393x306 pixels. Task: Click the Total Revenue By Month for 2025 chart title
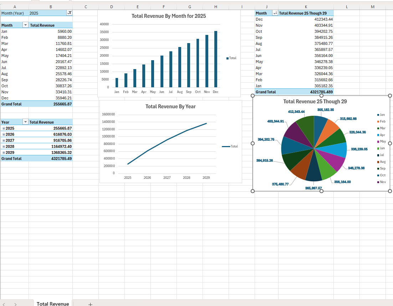[169, 16]
